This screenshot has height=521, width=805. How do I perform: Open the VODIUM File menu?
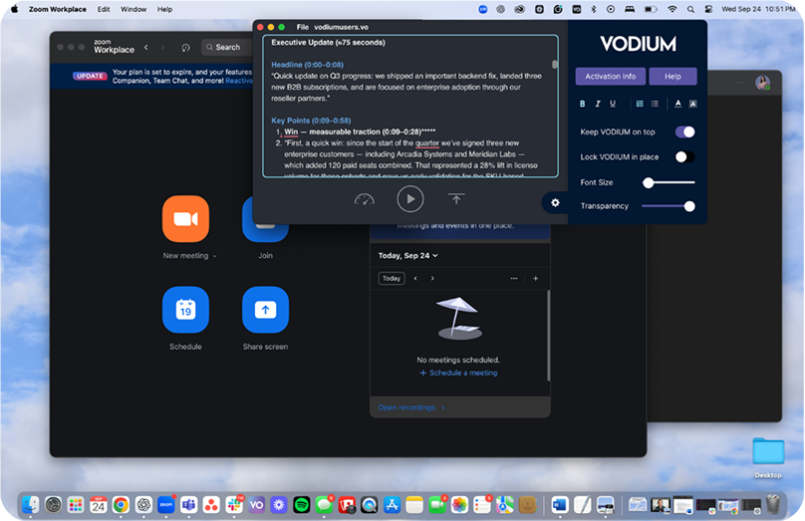303,27
